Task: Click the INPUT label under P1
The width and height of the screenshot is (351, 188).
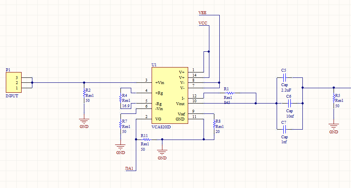Action: pos(12,96)
